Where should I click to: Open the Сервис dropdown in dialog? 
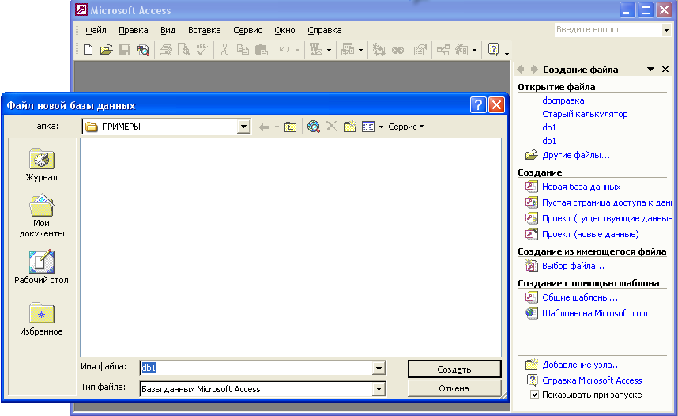(405, 127)
